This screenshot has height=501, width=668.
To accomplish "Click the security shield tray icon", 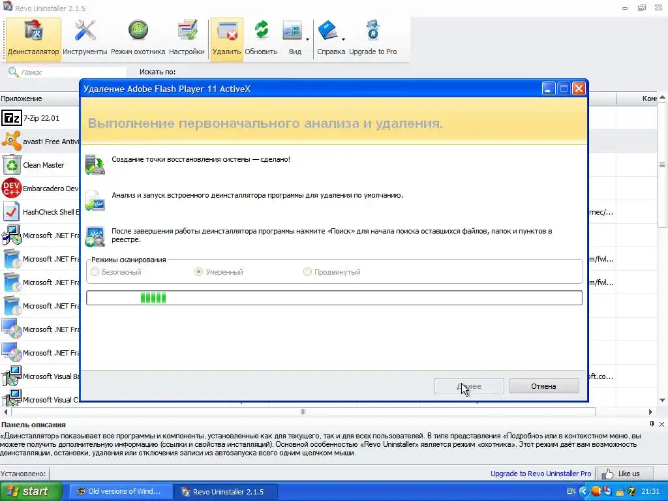I will tap(607, 491).
